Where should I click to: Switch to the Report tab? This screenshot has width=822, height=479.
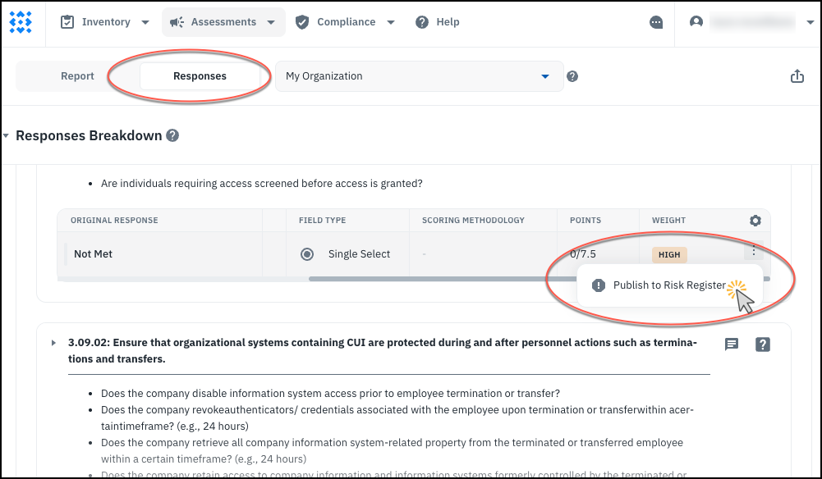(77, 76)
